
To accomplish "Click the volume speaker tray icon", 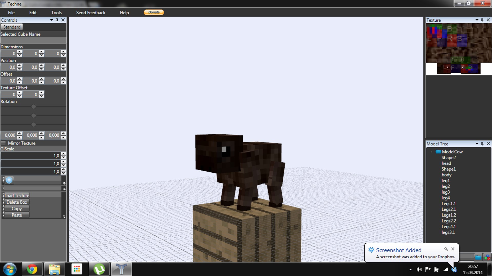I will coord(419,269).
